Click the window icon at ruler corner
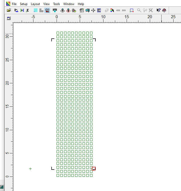181x191 pixels. click(x=9, y=18)
